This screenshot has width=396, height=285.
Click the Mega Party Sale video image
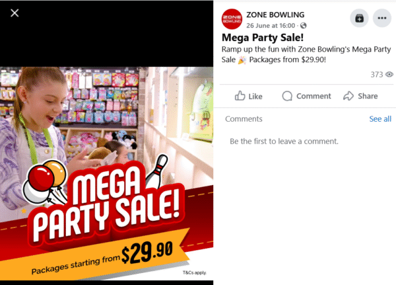click(x=106, y=174)
